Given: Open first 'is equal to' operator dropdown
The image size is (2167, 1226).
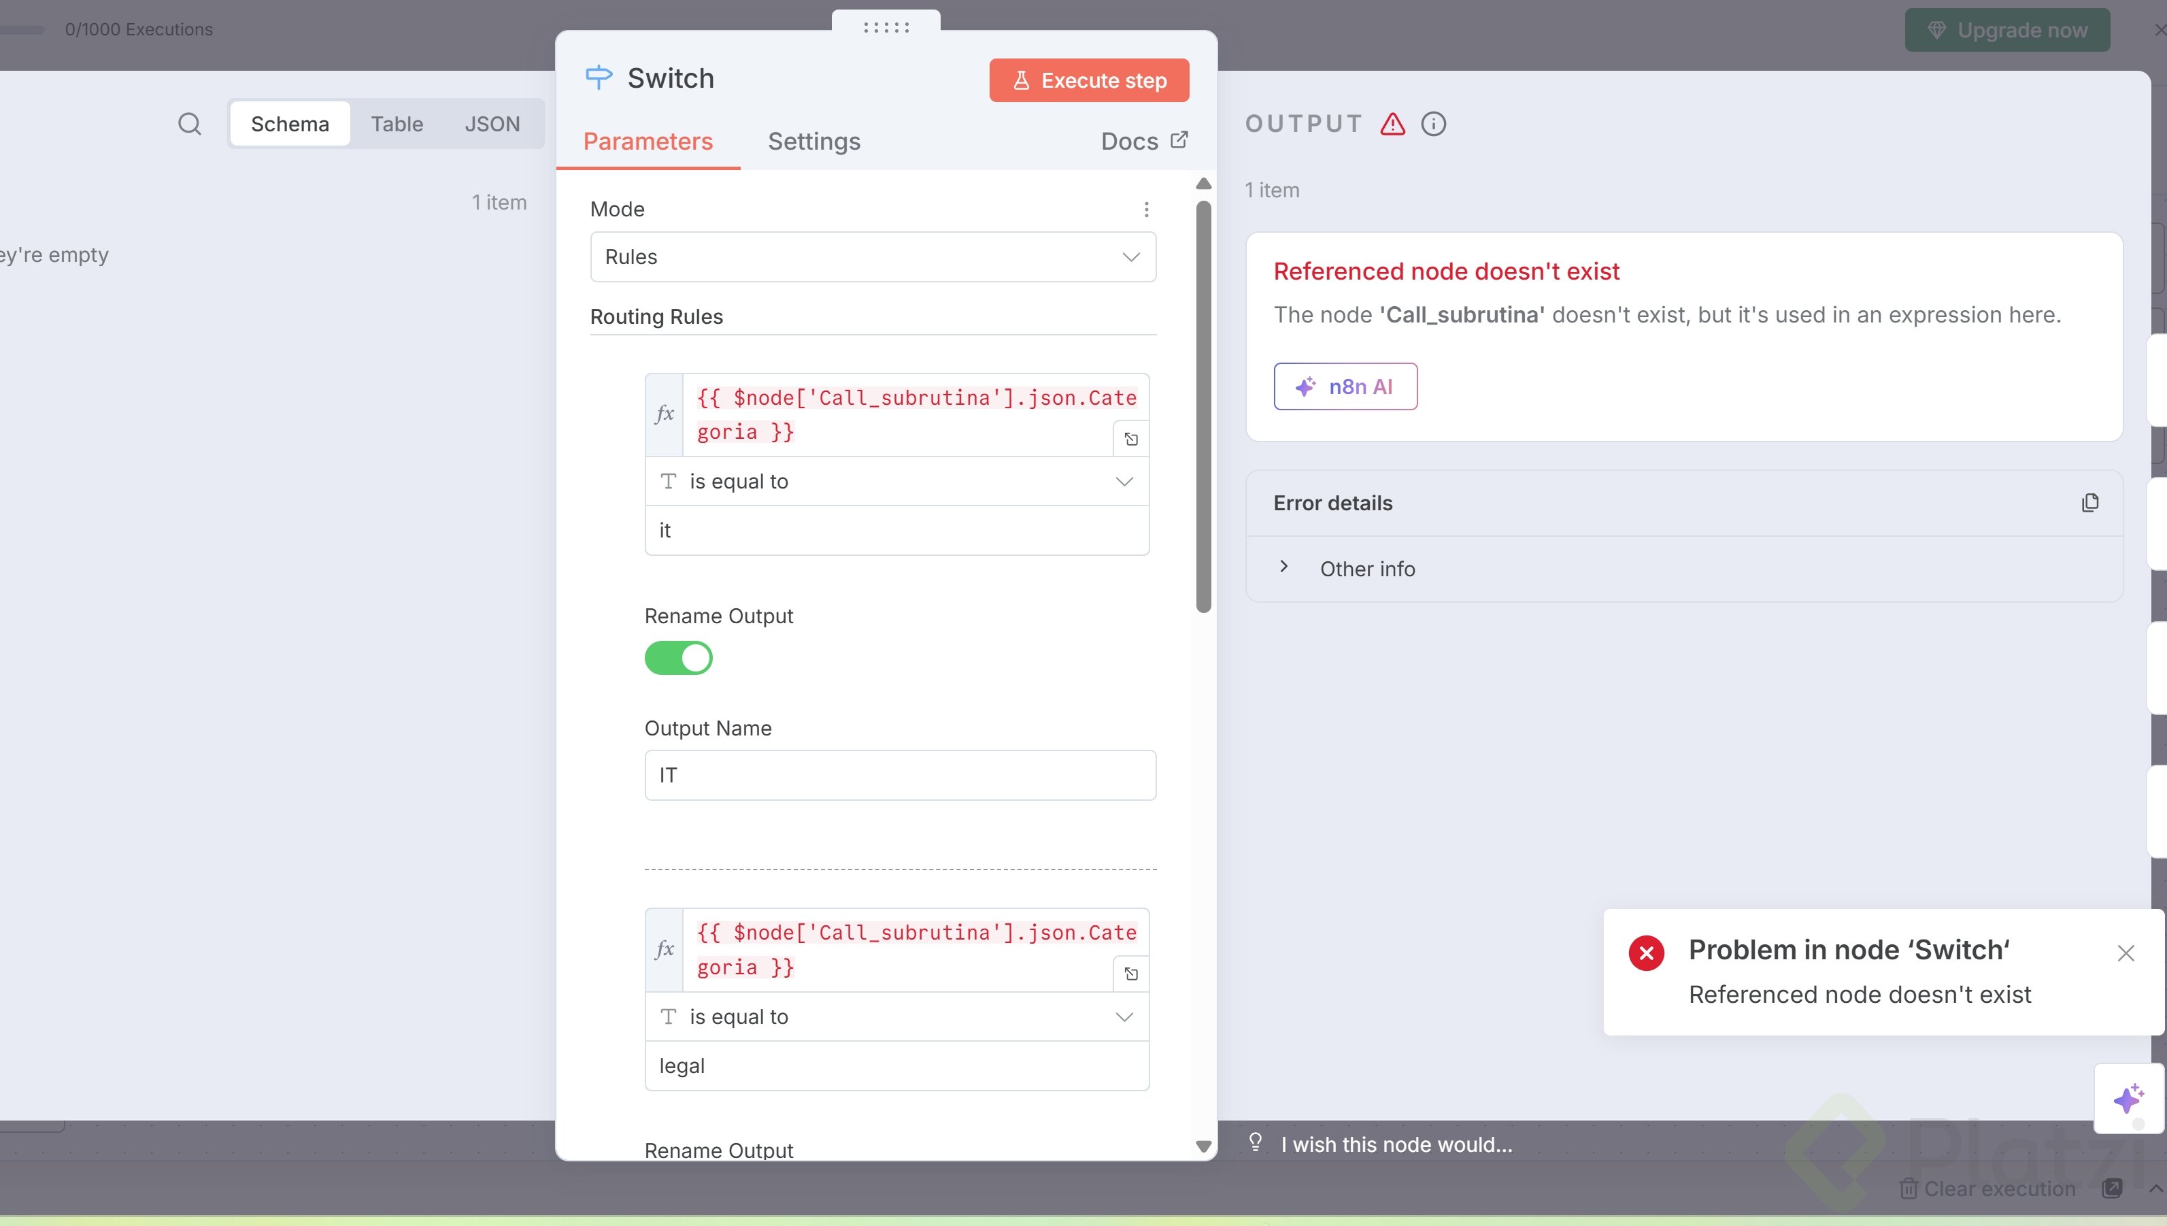Looking at the screenshot, I should tap(897, 482).
